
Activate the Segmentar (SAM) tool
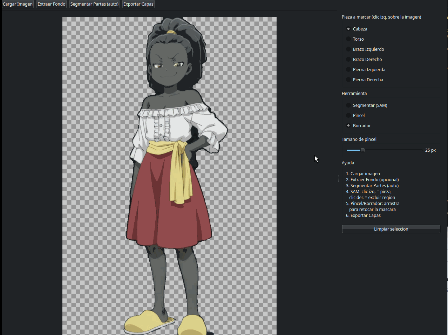367,105
